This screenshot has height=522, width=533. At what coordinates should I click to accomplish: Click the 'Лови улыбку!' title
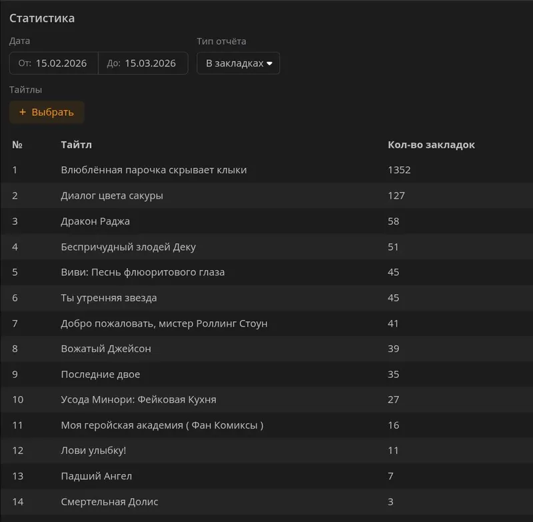pyautogui.click(x=93, y=451)
